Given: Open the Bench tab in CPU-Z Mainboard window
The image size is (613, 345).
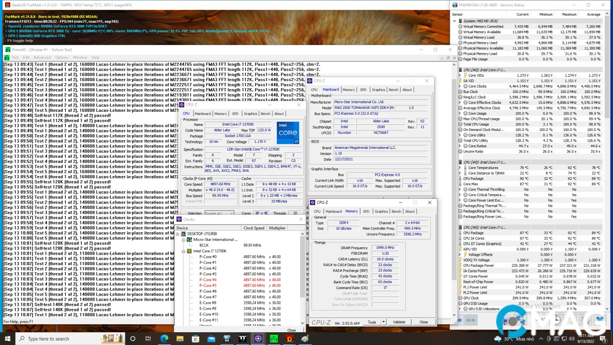Looking at the screenshot, I should pyautogui.click(x=393, y=90).
